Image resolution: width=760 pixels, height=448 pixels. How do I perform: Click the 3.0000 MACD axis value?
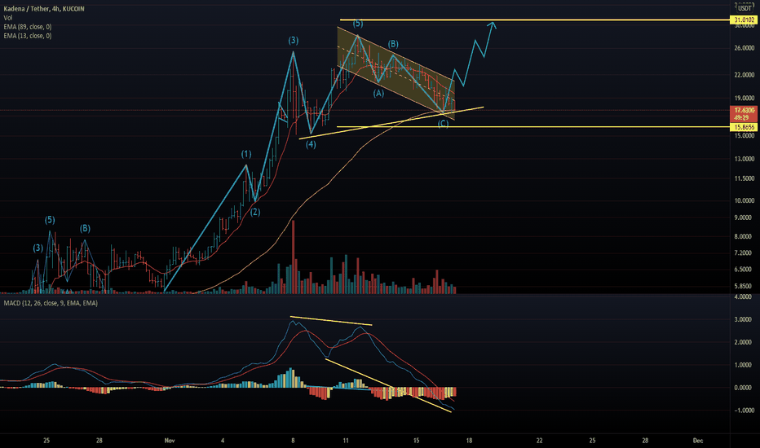click(x=743, y=319)
